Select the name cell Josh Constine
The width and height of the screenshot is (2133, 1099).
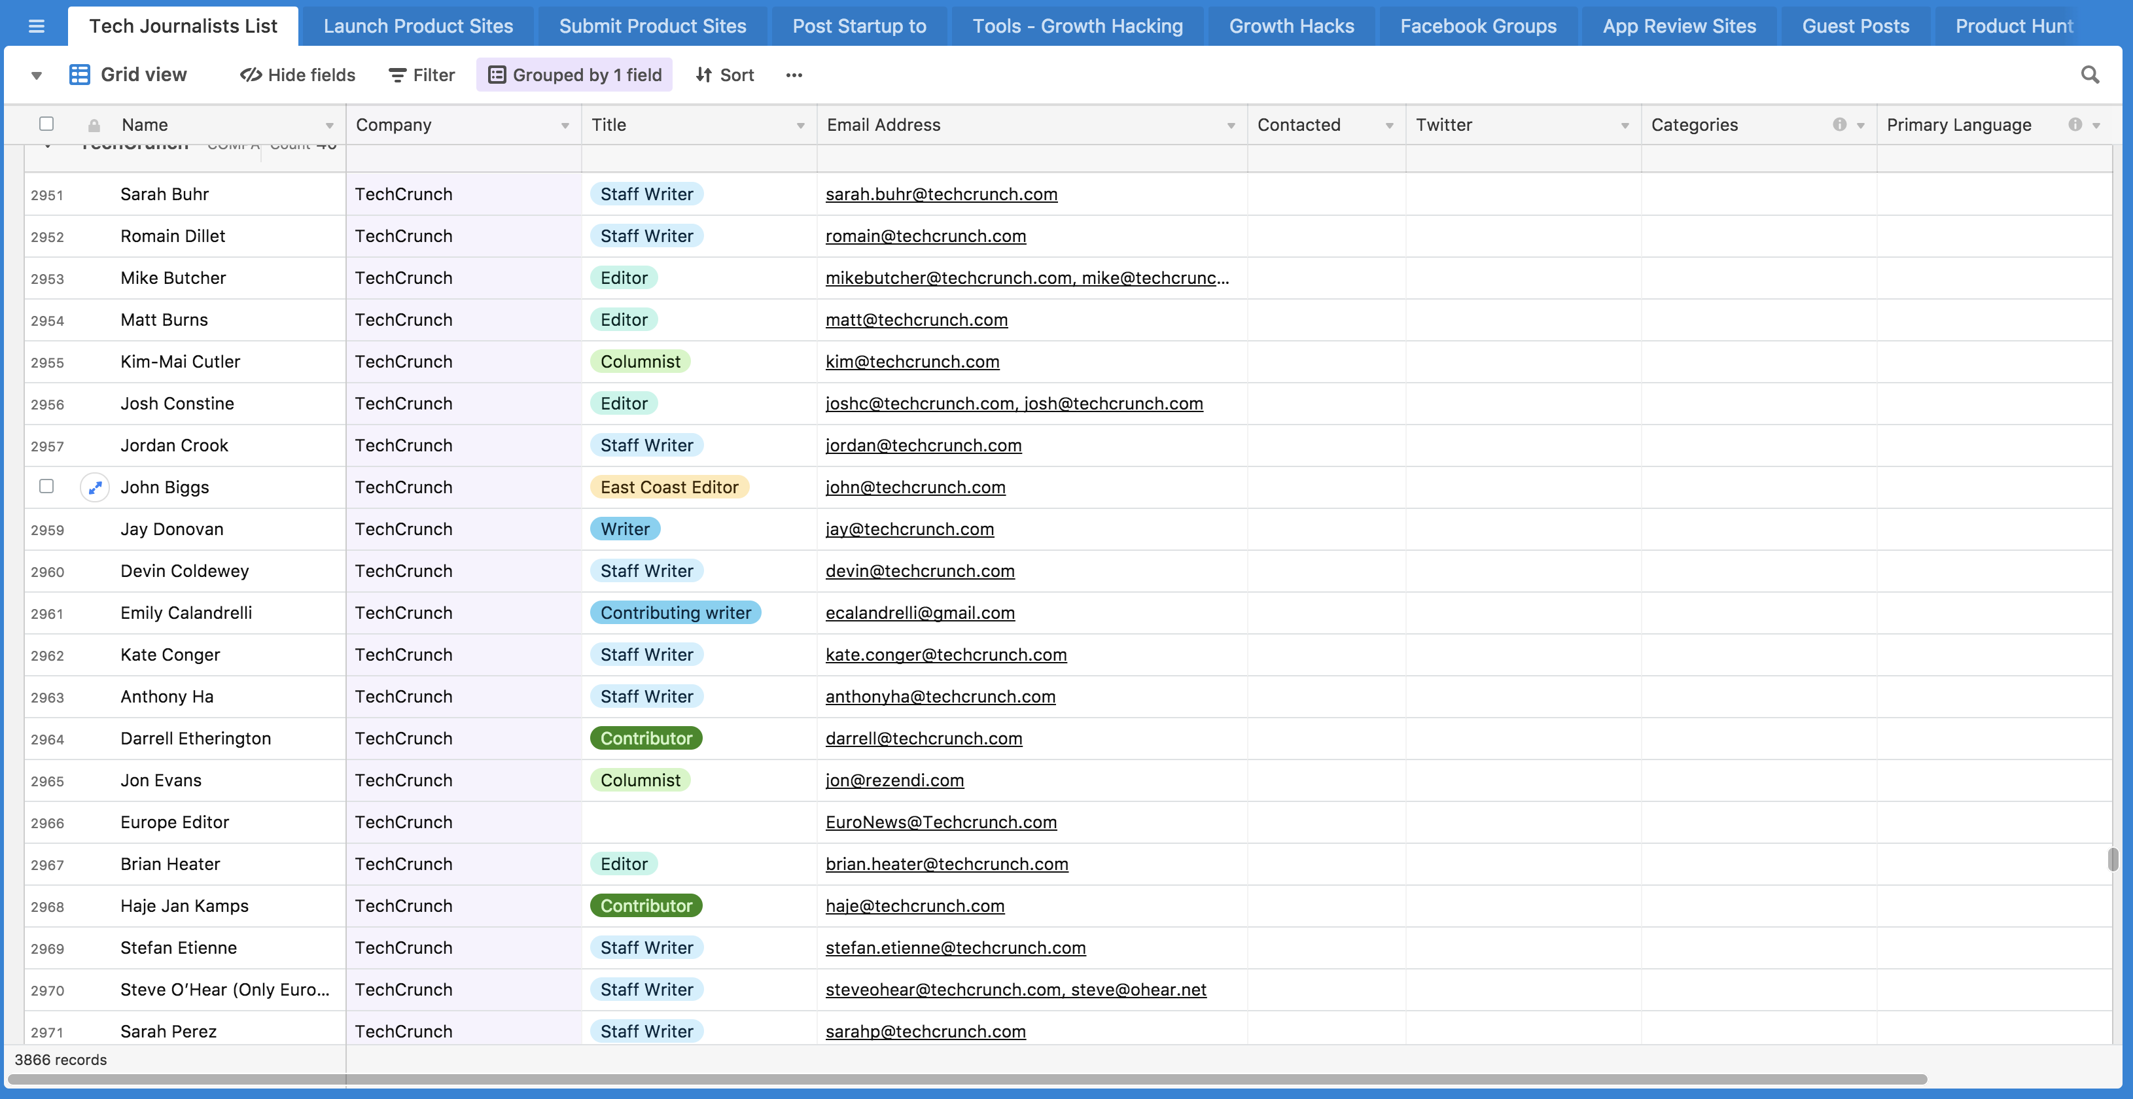177,404
